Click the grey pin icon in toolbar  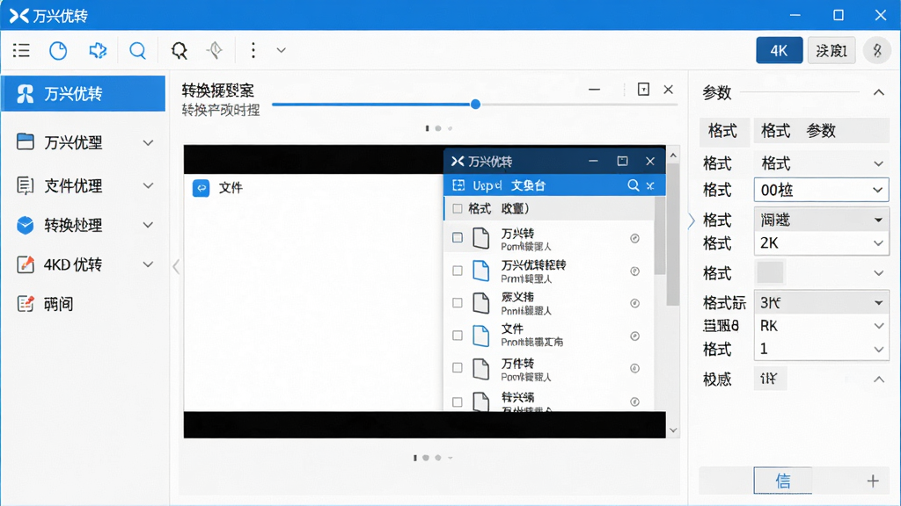click(x=215, y=50)
